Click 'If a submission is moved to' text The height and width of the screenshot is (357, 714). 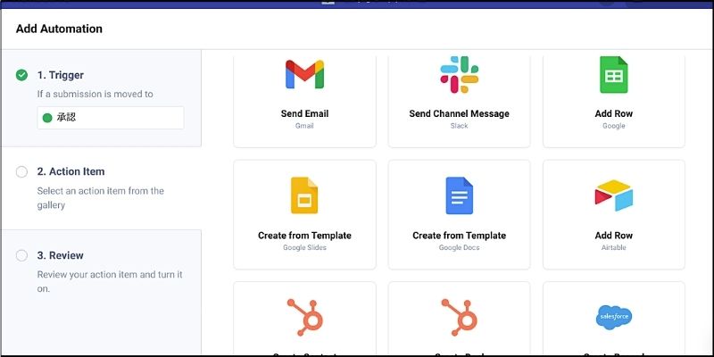click(95, 95)
